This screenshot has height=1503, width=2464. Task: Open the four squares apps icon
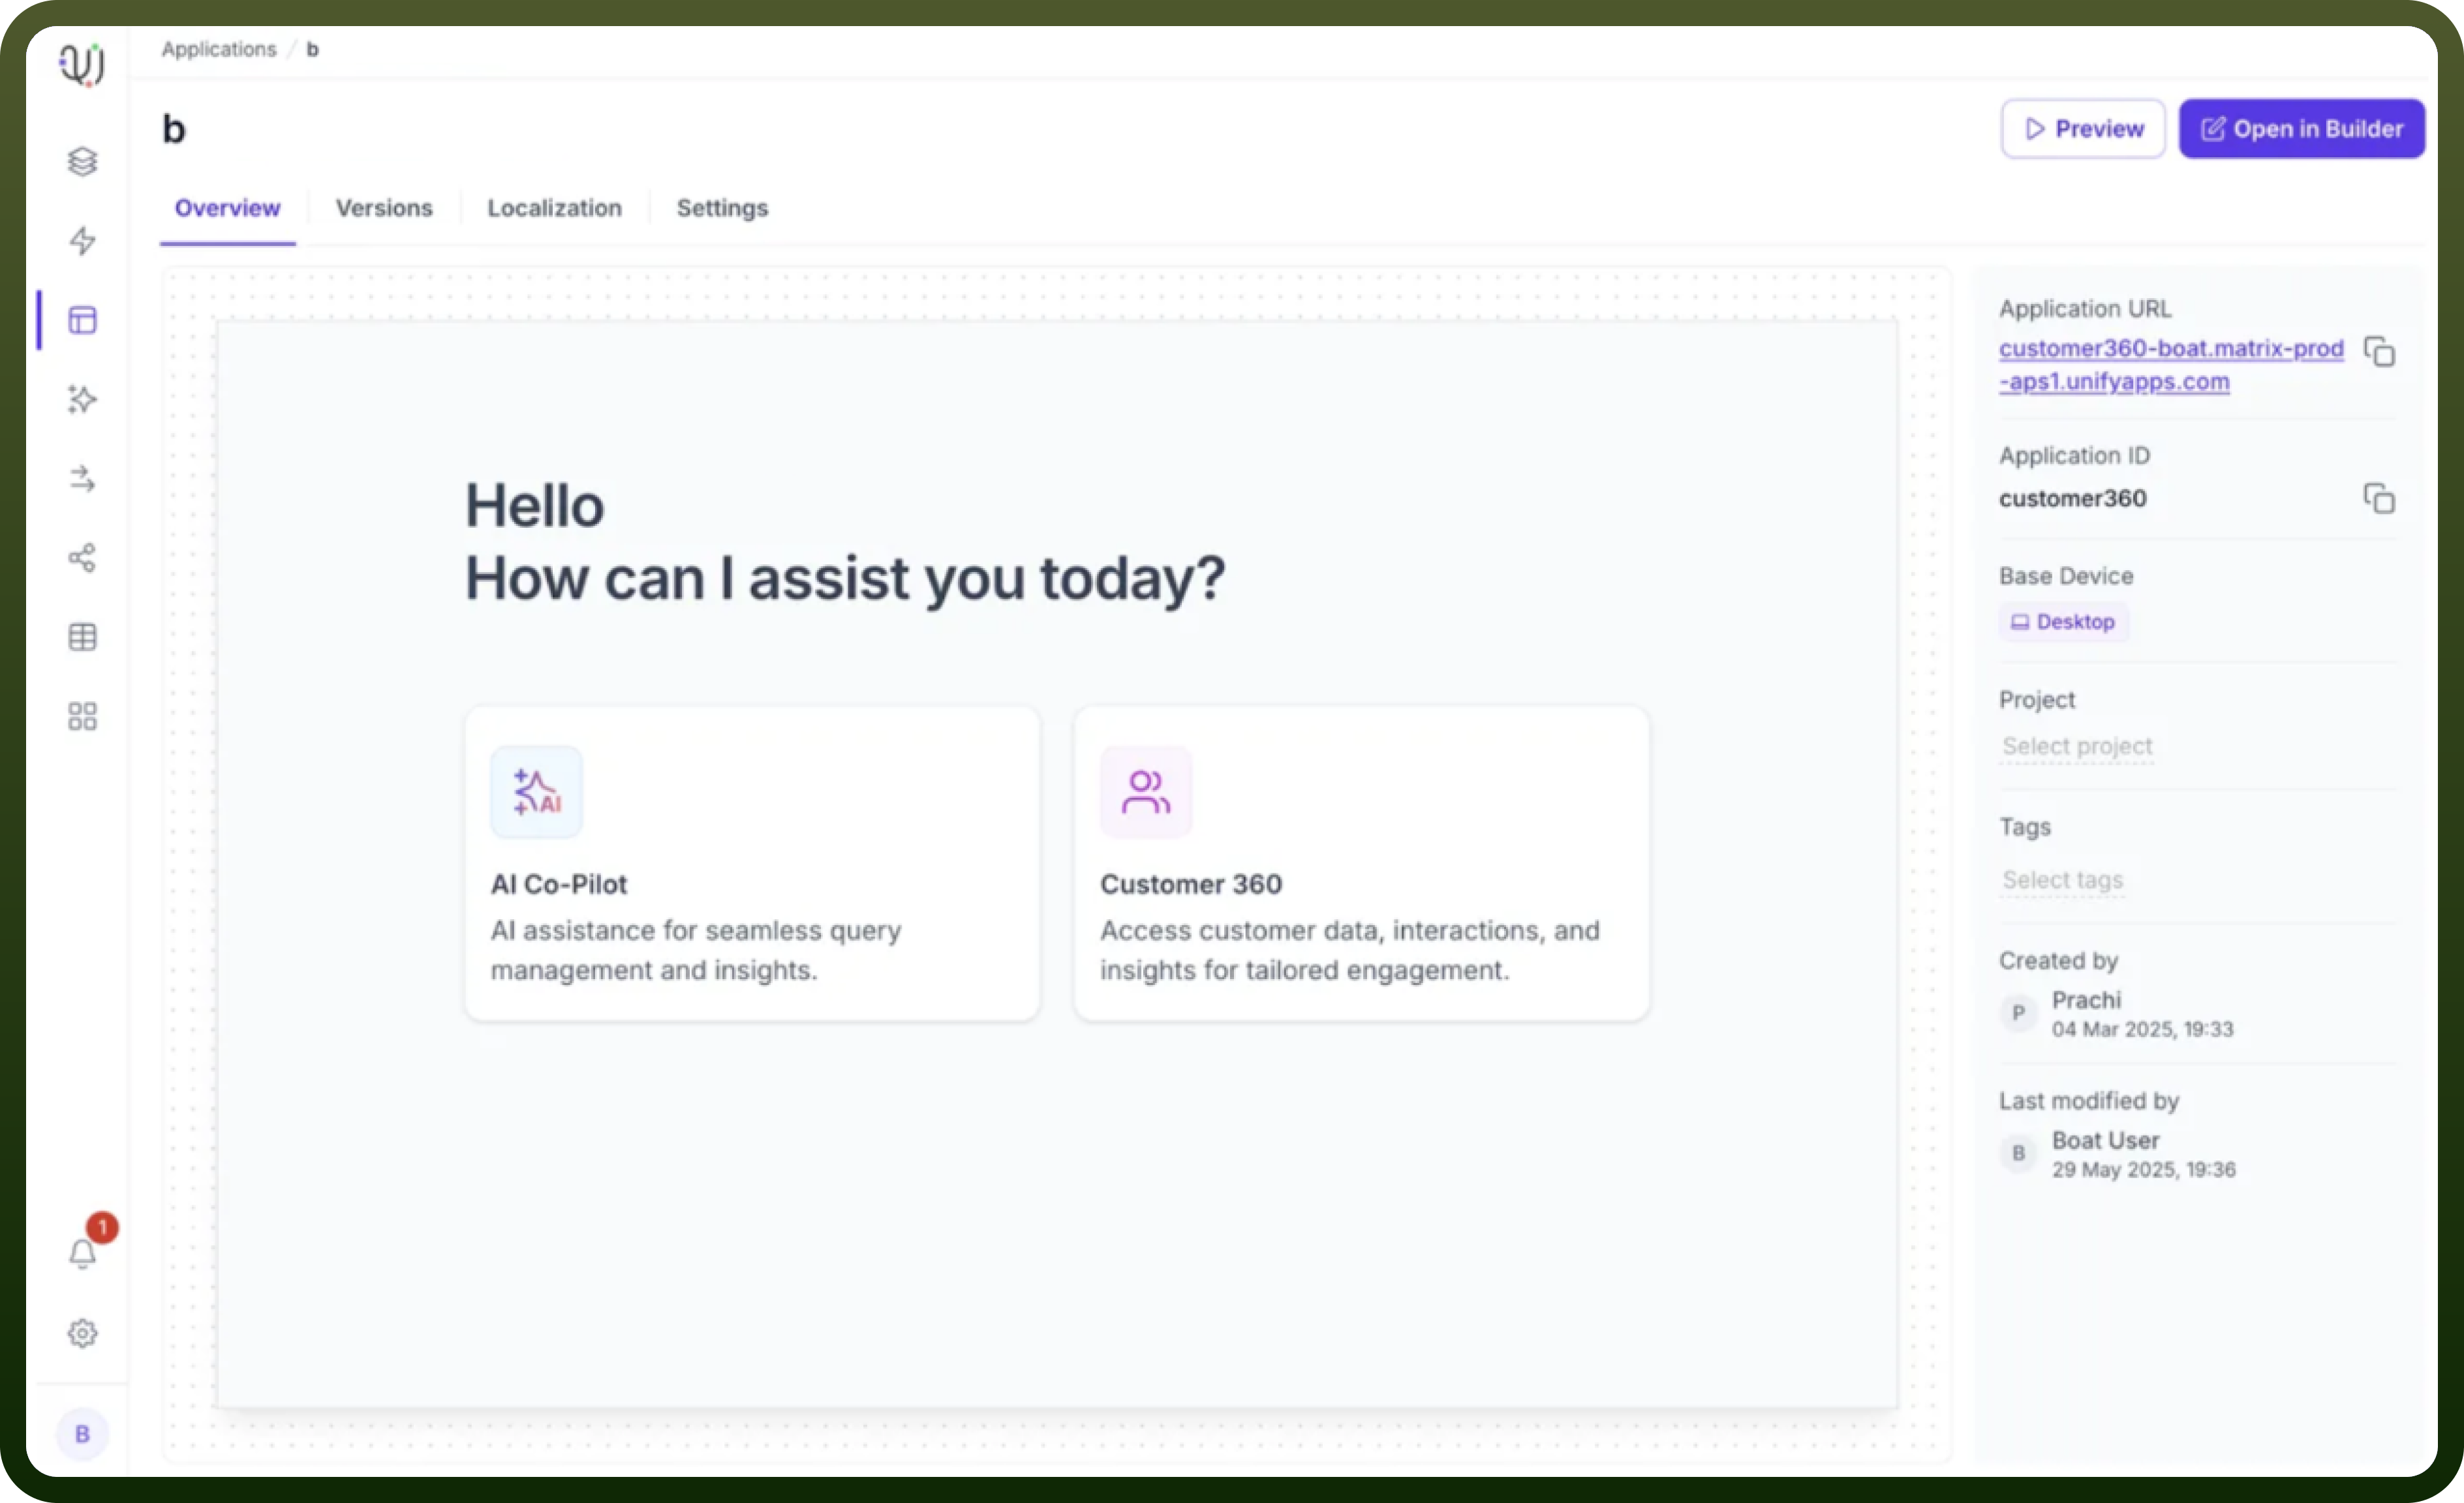(x=82, y=716)
